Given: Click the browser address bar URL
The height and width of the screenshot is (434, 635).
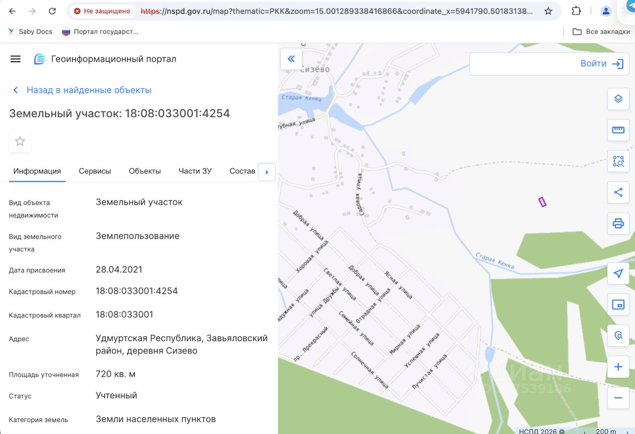Looking at the screenshot, I should click(337, 11).
